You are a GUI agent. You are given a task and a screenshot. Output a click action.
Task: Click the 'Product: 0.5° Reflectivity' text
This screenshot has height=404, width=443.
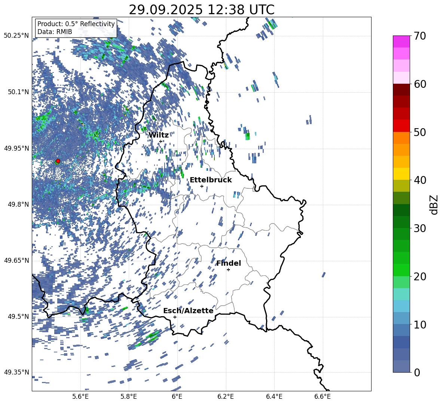click(76, 24)
